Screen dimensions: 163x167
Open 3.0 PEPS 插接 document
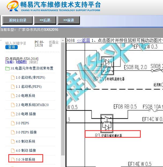[26, 132]
